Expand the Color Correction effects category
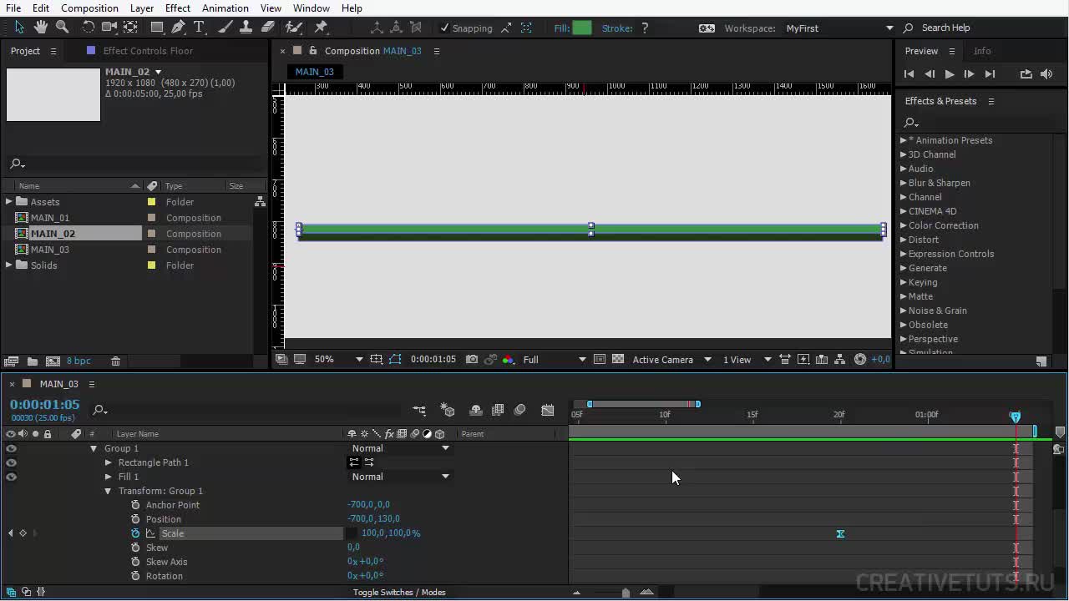The image size is (1069, 601). (x=903, y=225)
